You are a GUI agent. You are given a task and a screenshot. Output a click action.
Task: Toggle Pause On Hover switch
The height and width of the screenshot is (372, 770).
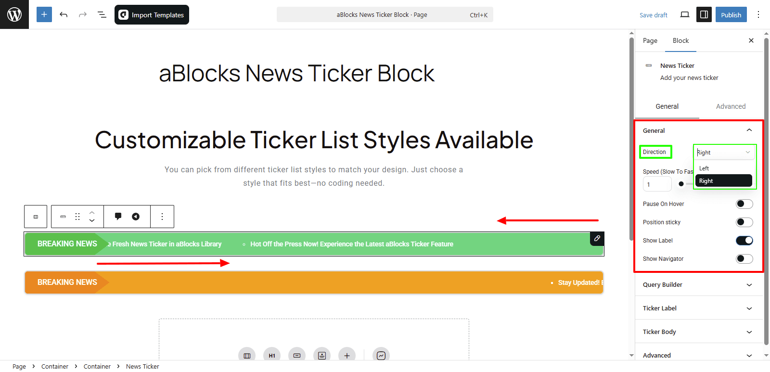(x=744, y=204)
